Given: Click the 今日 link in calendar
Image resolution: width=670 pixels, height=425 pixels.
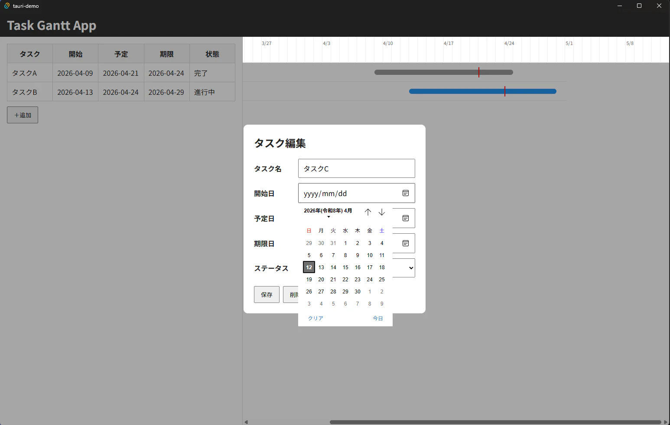Looking at the screenshot, I should click(x=378, y=318).
